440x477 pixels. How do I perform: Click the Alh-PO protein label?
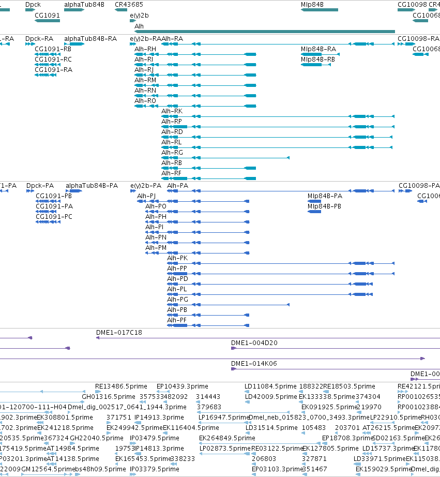[x=156, y=206]
